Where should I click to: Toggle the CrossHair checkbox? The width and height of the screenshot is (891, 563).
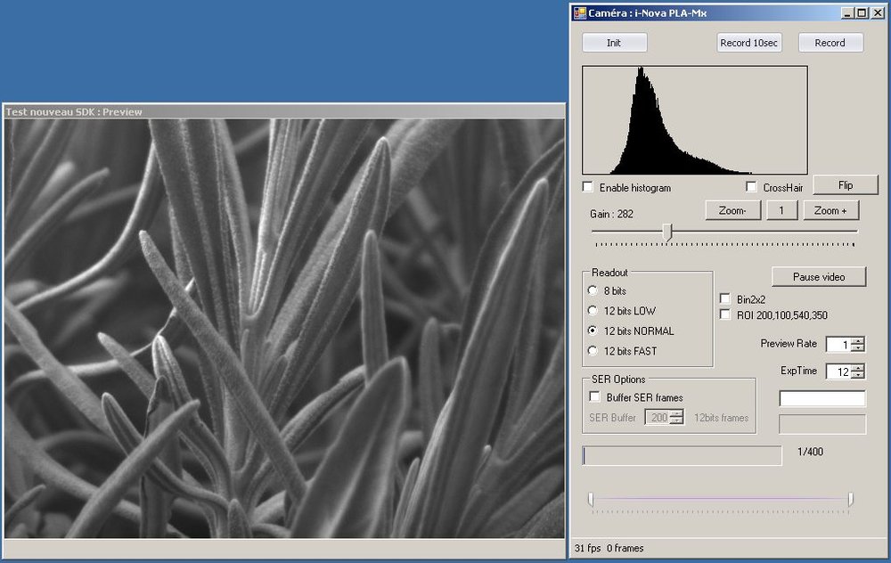tap(751, 187)
